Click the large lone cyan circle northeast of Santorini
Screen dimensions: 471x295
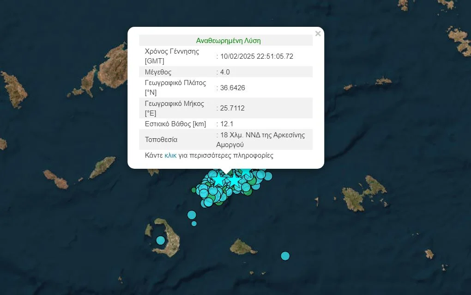(x=192, y=215)
